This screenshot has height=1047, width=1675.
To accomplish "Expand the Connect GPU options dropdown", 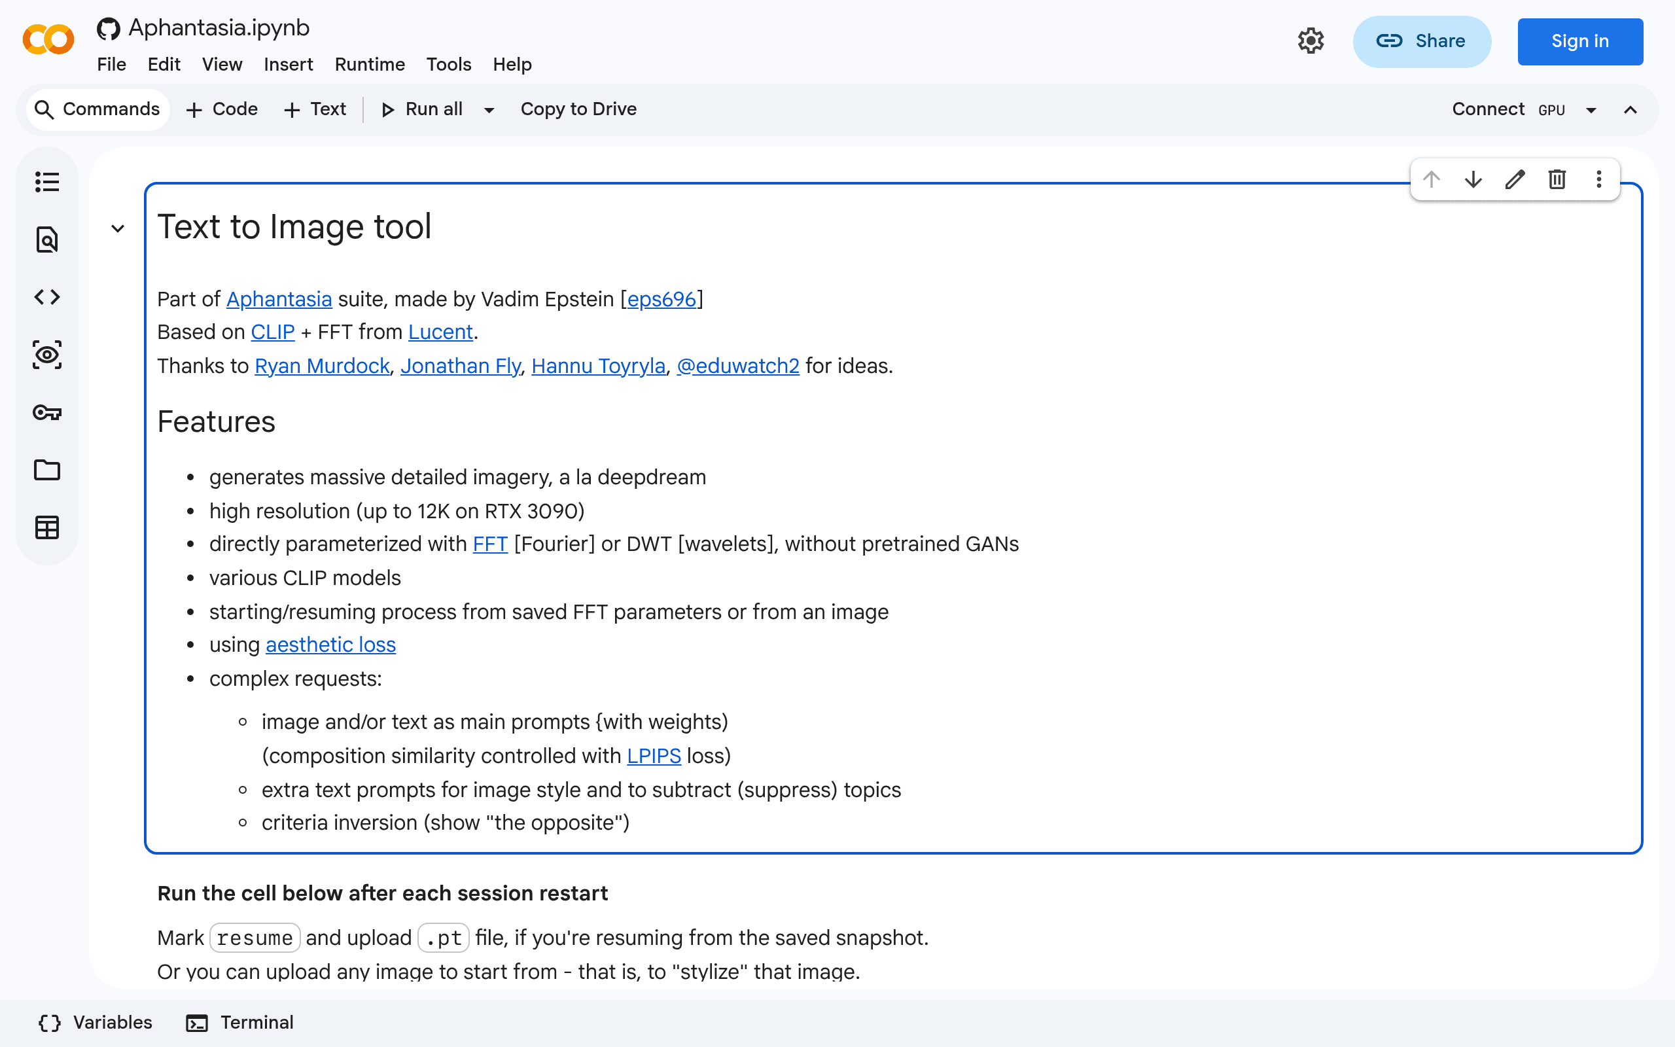I will point(1591,110).
